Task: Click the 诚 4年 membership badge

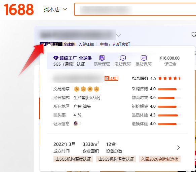Action: click(111, 78)
